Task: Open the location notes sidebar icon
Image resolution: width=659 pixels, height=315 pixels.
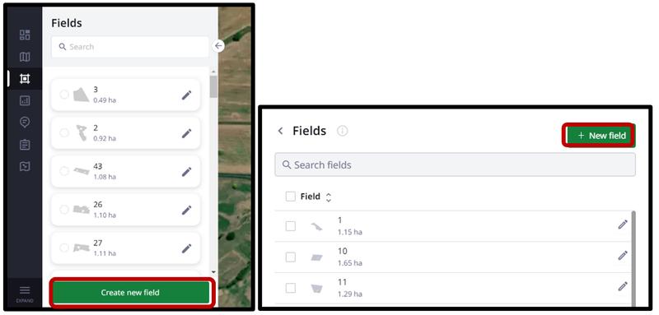Action: click(25, 123)
